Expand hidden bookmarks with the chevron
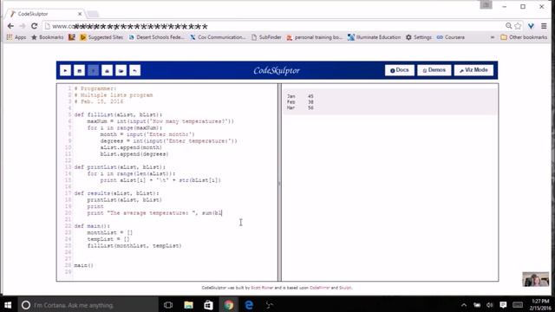Screen dimensions: 555x312 (x=493, y=37)
